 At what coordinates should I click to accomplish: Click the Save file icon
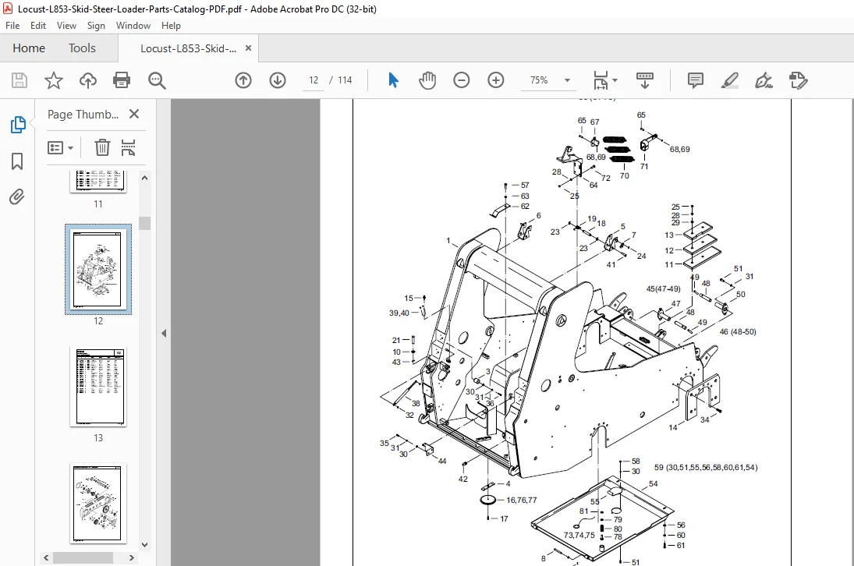(x=19, y=80)
